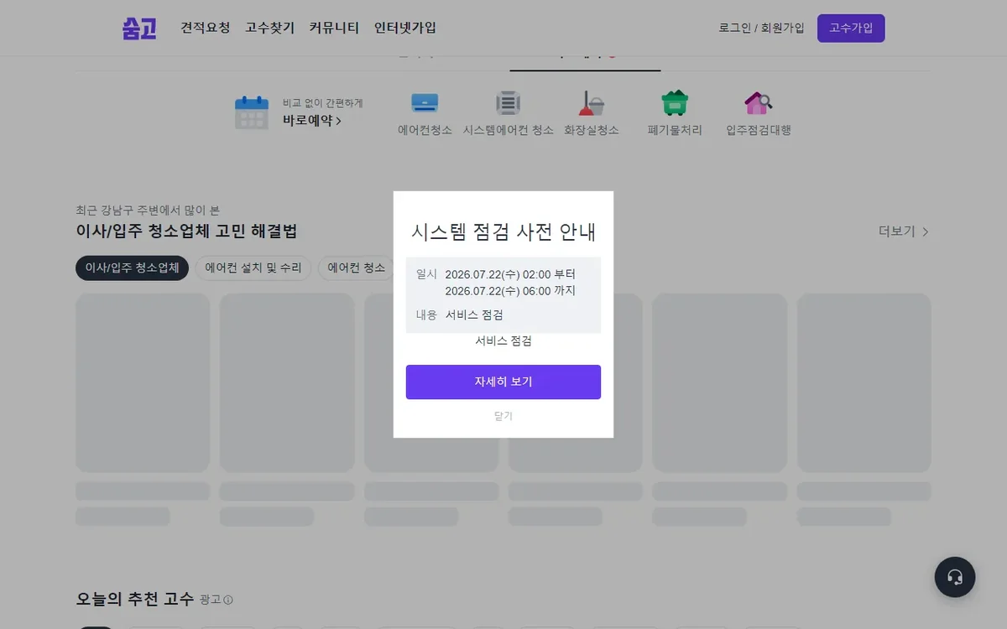Choose the 화장실청소 plunger icon
1007x629 pixels.
pos(592,103)
